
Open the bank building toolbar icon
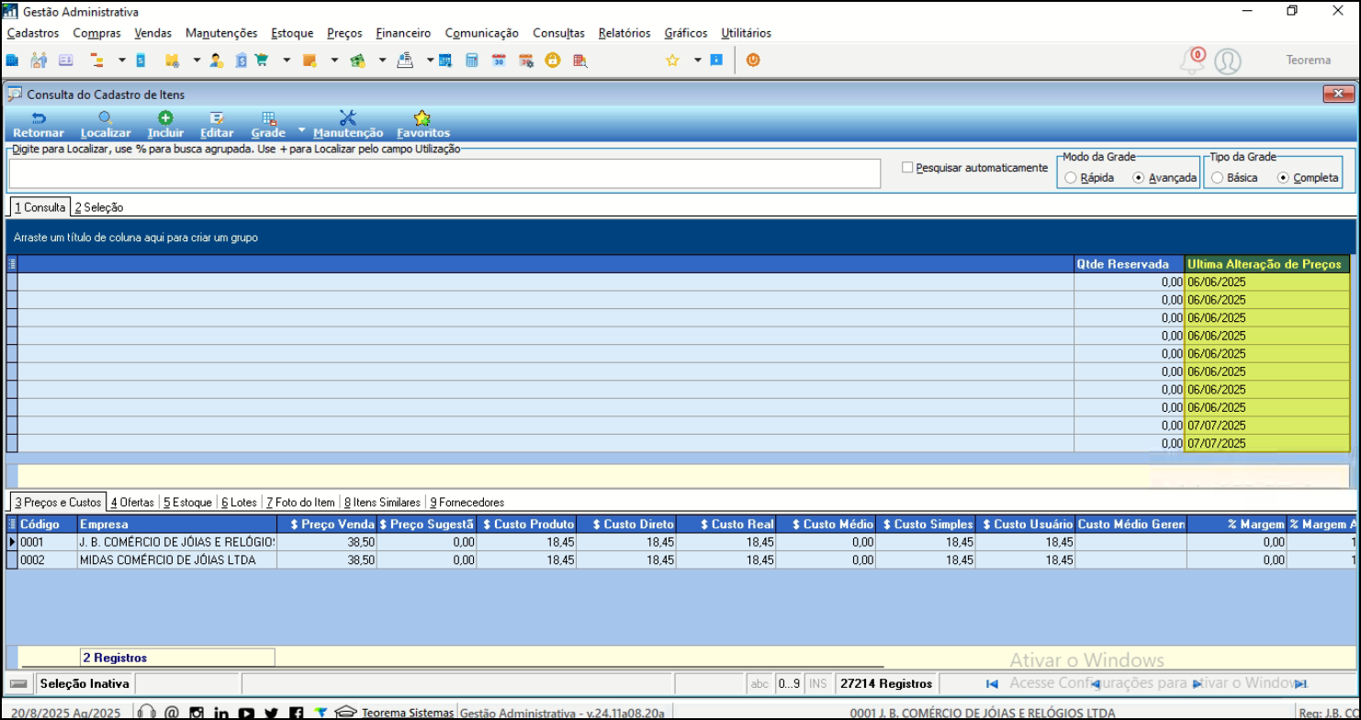(241, 61)
